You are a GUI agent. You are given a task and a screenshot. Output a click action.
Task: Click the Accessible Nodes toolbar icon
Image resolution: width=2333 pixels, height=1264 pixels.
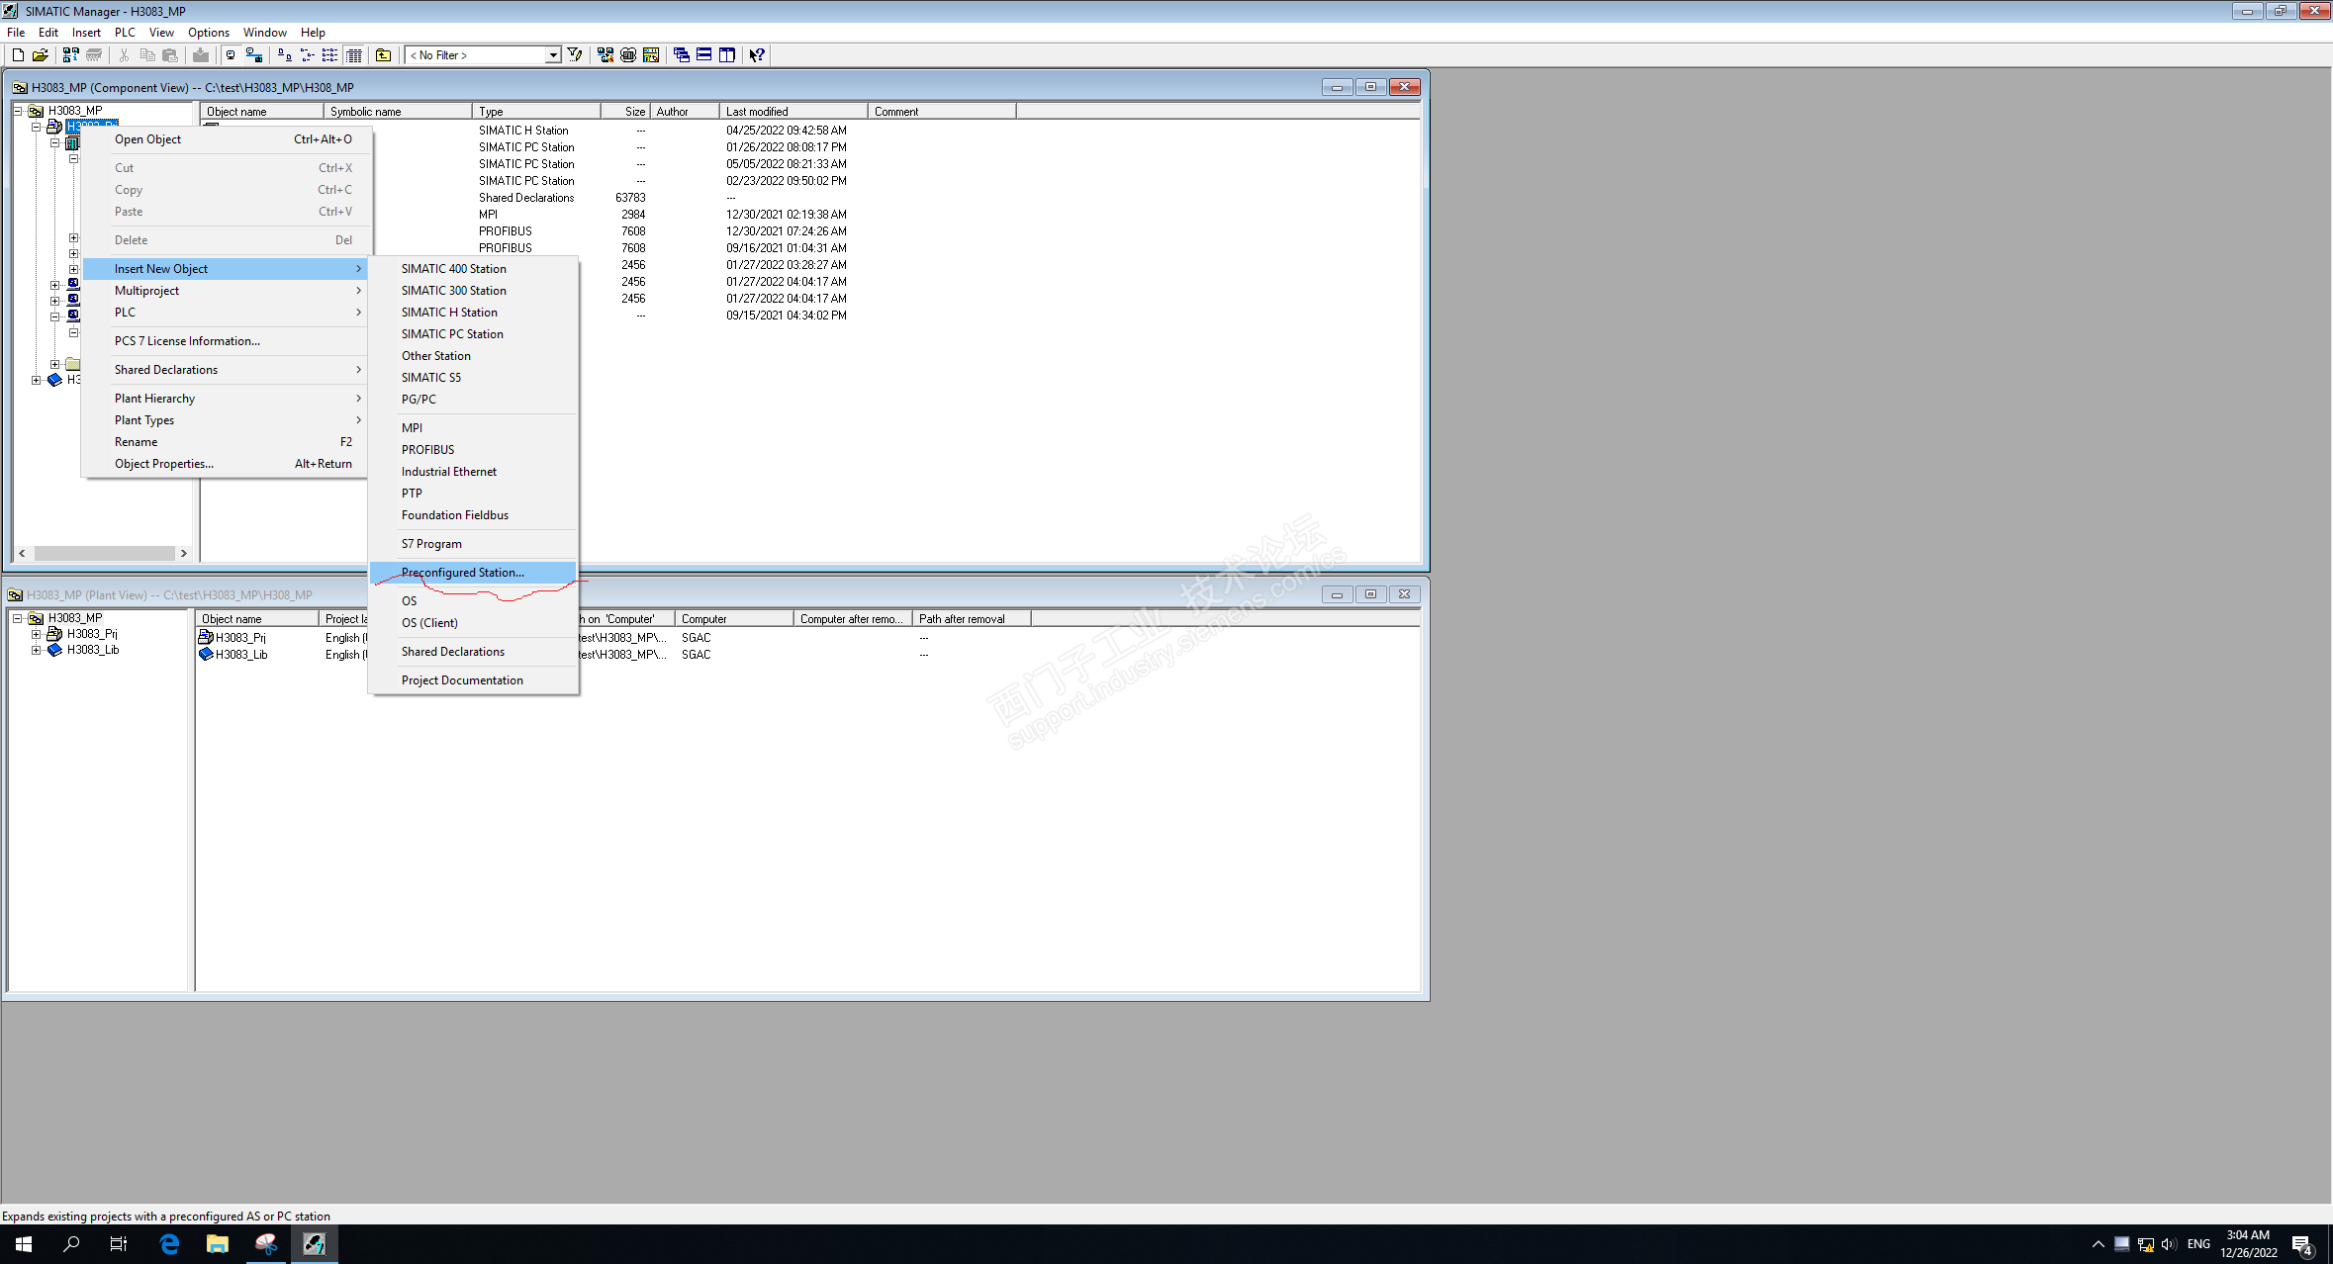click(70, 55)
